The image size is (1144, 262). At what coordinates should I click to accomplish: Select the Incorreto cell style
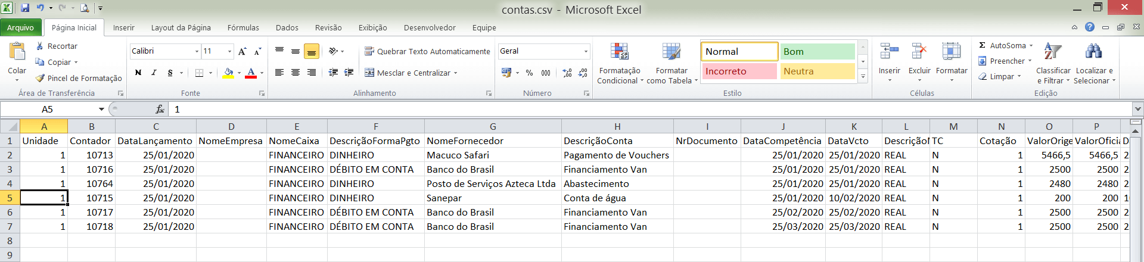pos(739,71)
